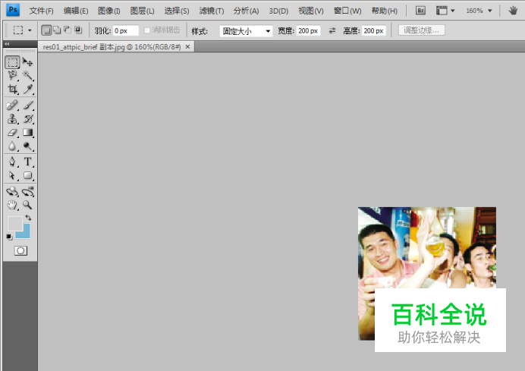Select the Lasso tool
Image resolution: width=525 pixels, height=371 pixels.
click(12, 75)
